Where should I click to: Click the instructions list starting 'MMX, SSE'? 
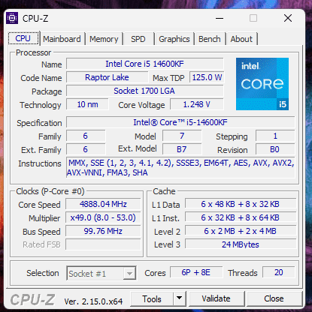180,167
